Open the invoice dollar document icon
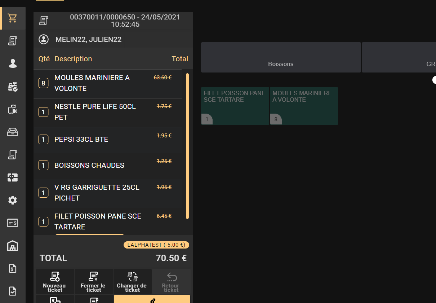This screenshot has height=303, width=436. [x=13, y=268]
